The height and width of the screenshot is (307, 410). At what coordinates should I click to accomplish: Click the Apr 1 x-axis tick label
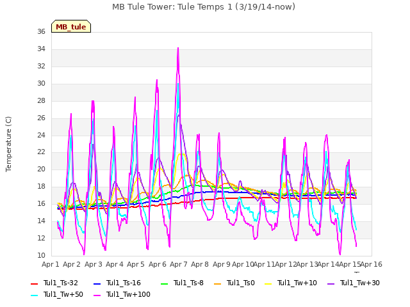tap(51, 264)
